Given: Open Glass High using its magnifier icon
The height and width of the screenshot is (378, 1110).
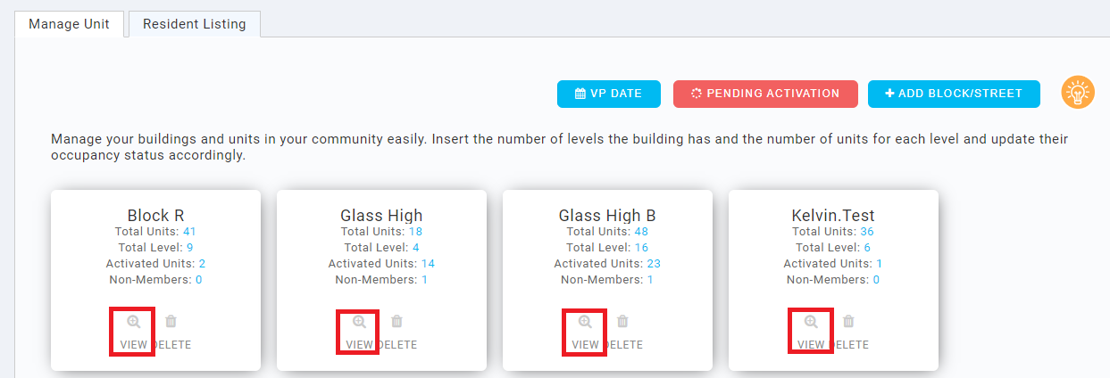Looking at the screenshot, I should pyautogui.click(x=359, y=322).
